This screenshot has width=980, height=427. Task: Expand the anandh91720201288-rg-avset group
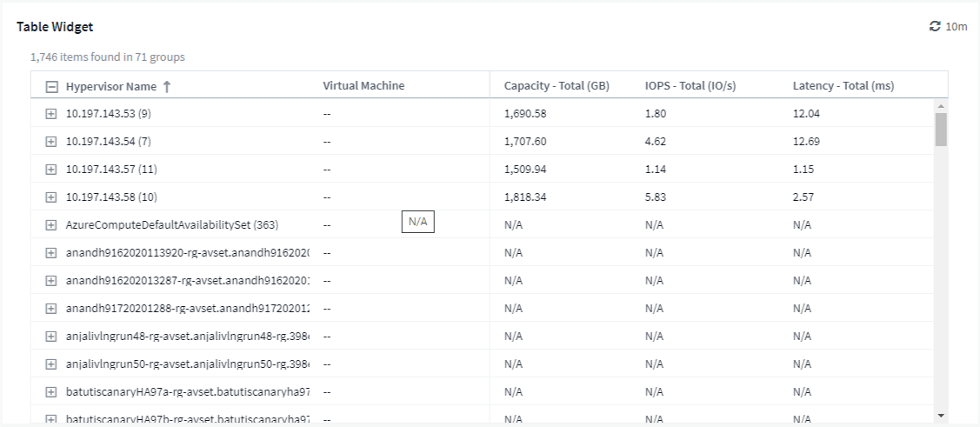coord(51,308)
